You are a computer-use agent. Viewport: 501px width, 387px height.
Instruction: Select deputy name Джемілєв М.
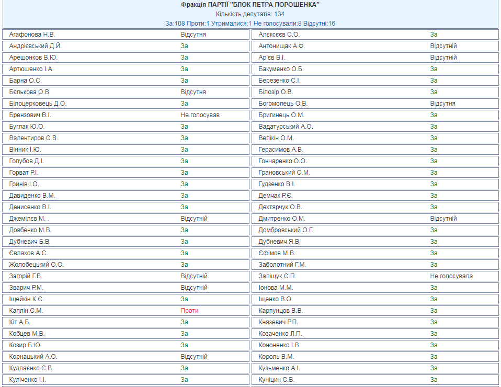[29, 219]
